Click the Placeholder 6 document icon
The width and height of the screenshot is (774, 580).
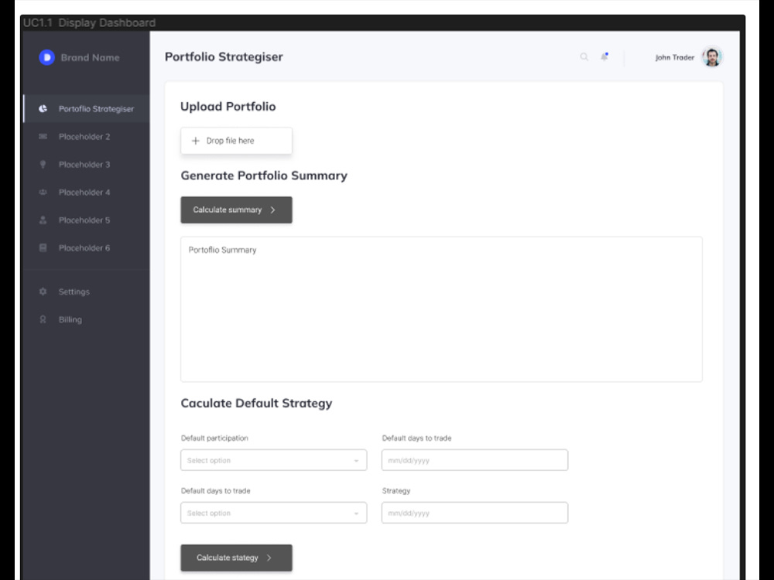point(43,247)
